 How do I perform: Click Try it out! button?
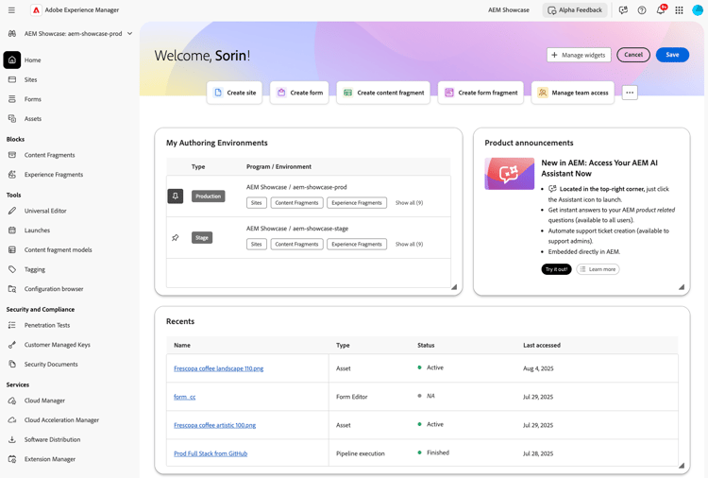(556, 269)
